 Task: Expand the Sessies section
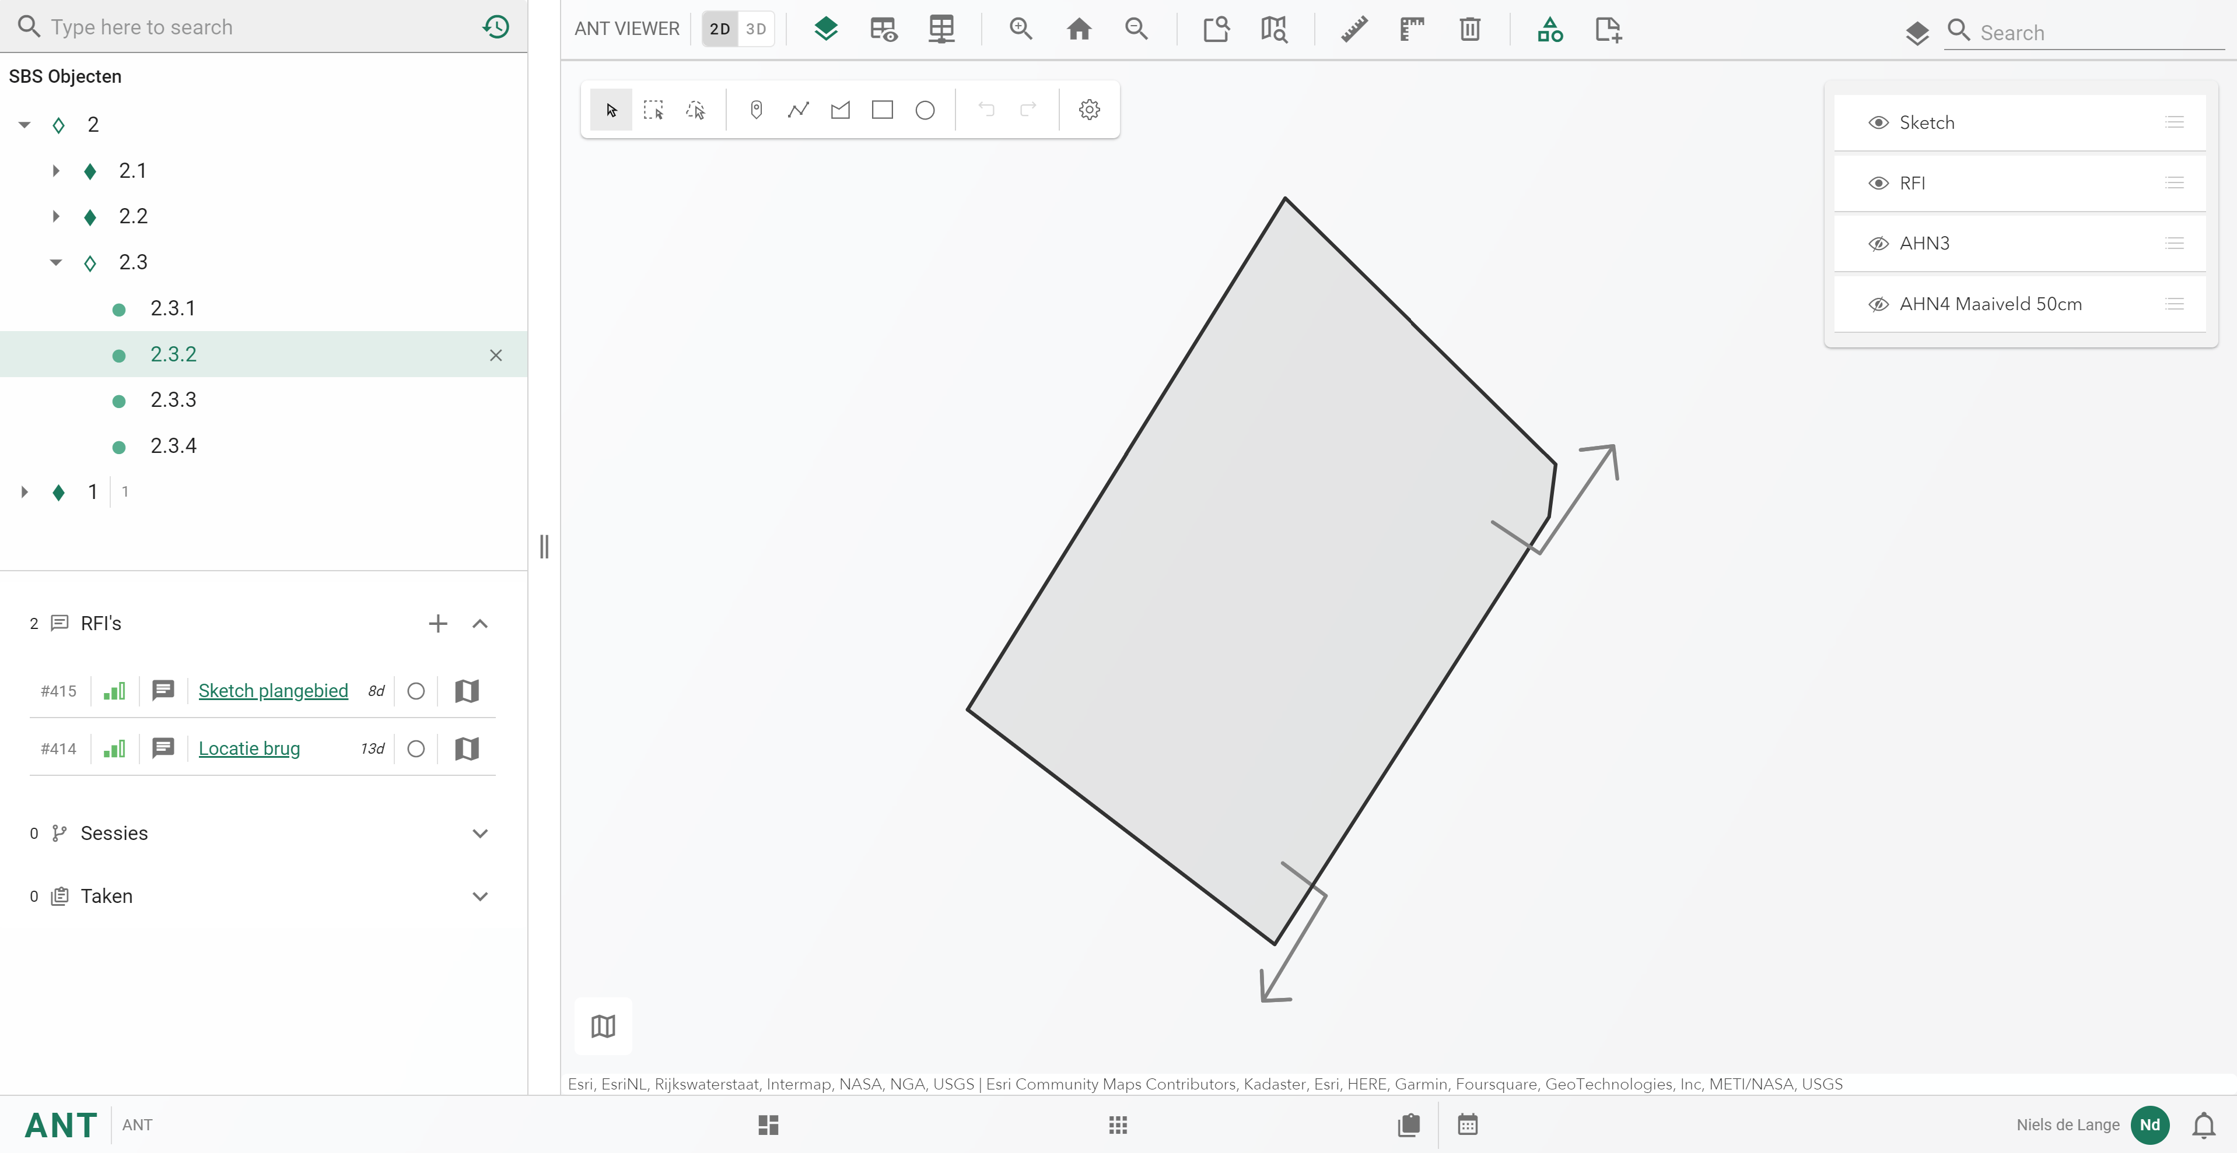479,833
